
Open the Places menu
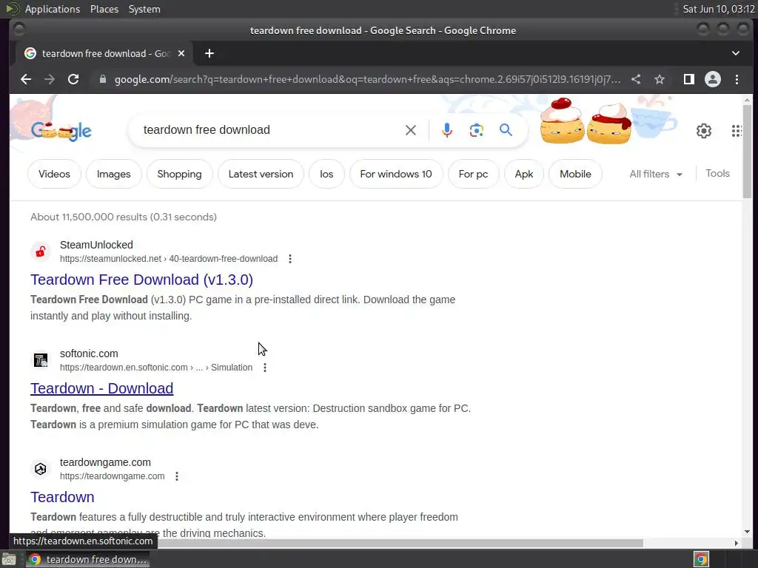104,9
